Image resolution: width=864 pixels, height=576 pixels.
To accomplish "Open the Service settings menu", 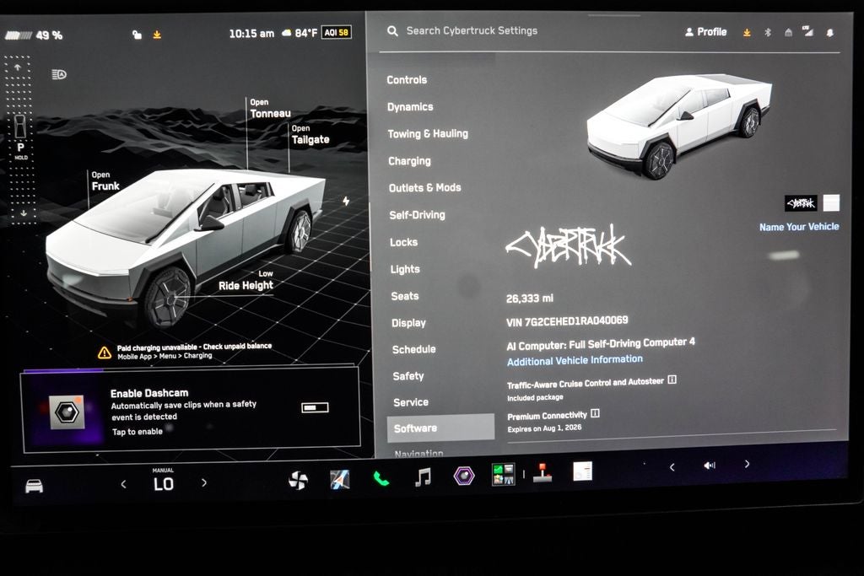I will [411, 402].
